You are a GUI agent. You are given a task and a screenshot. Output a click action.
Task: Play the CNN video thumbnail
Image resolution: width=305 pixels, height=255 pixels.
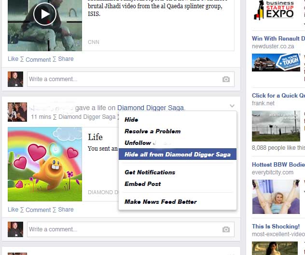point(45,14)
